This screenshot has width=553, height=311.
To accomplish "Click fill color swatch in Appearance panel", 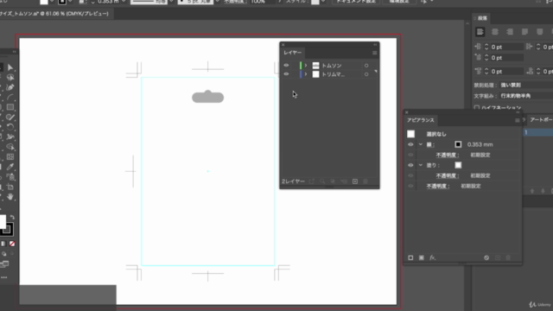I will [458, 165].
